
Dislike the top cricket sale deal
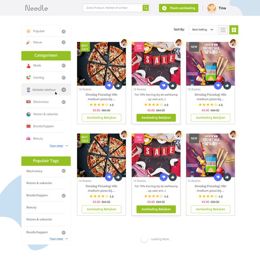point(218,85)
